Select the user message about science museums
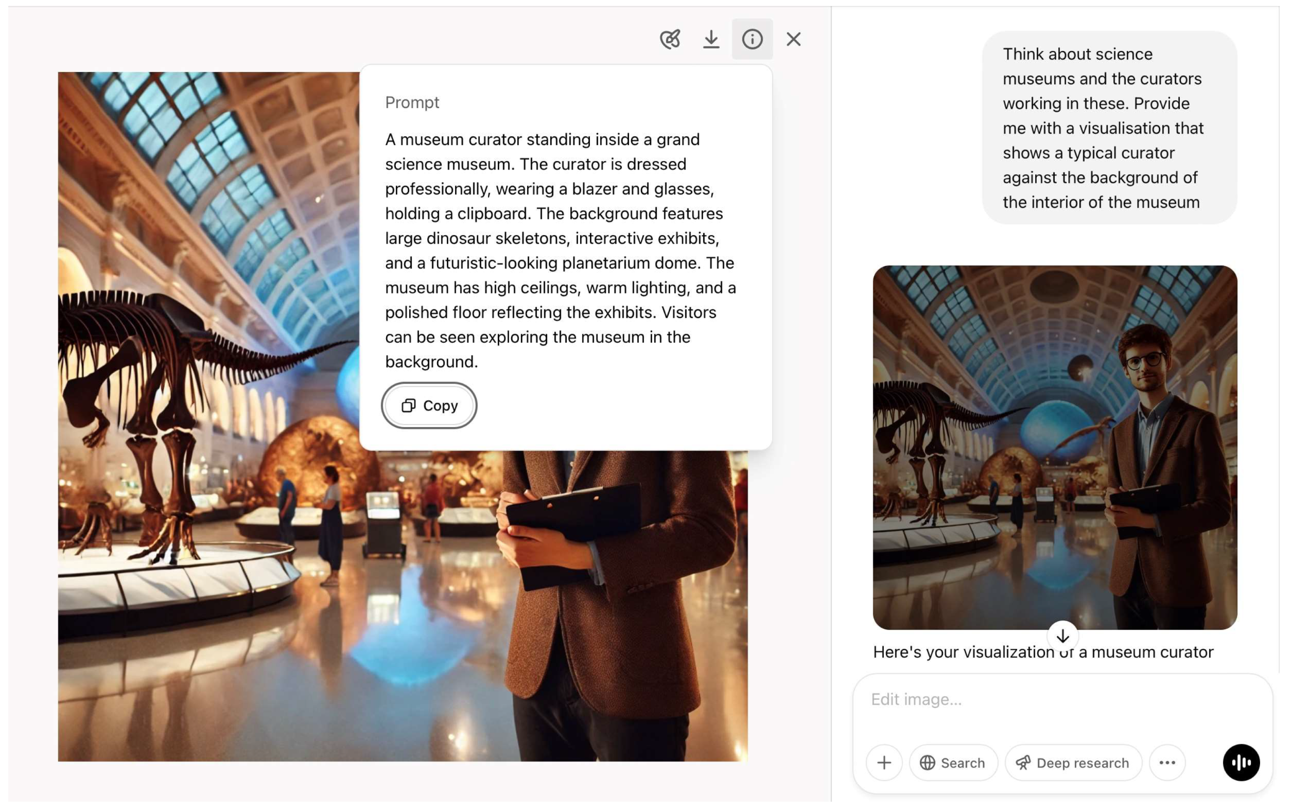Viewport: 1290px width, 810px height. [1109, 128]
